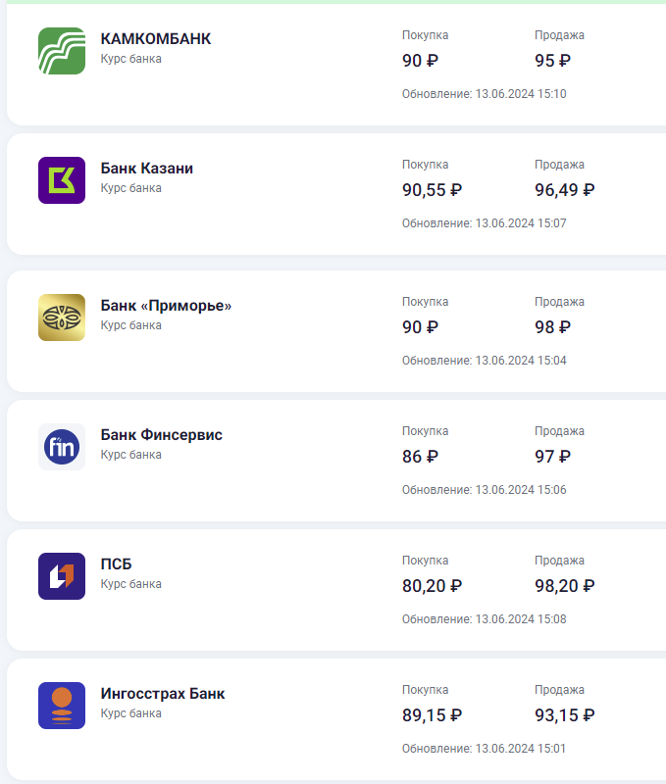Click Банк Финсервис buy rate 86 ₽
The image size is (666, 784).
420,457
